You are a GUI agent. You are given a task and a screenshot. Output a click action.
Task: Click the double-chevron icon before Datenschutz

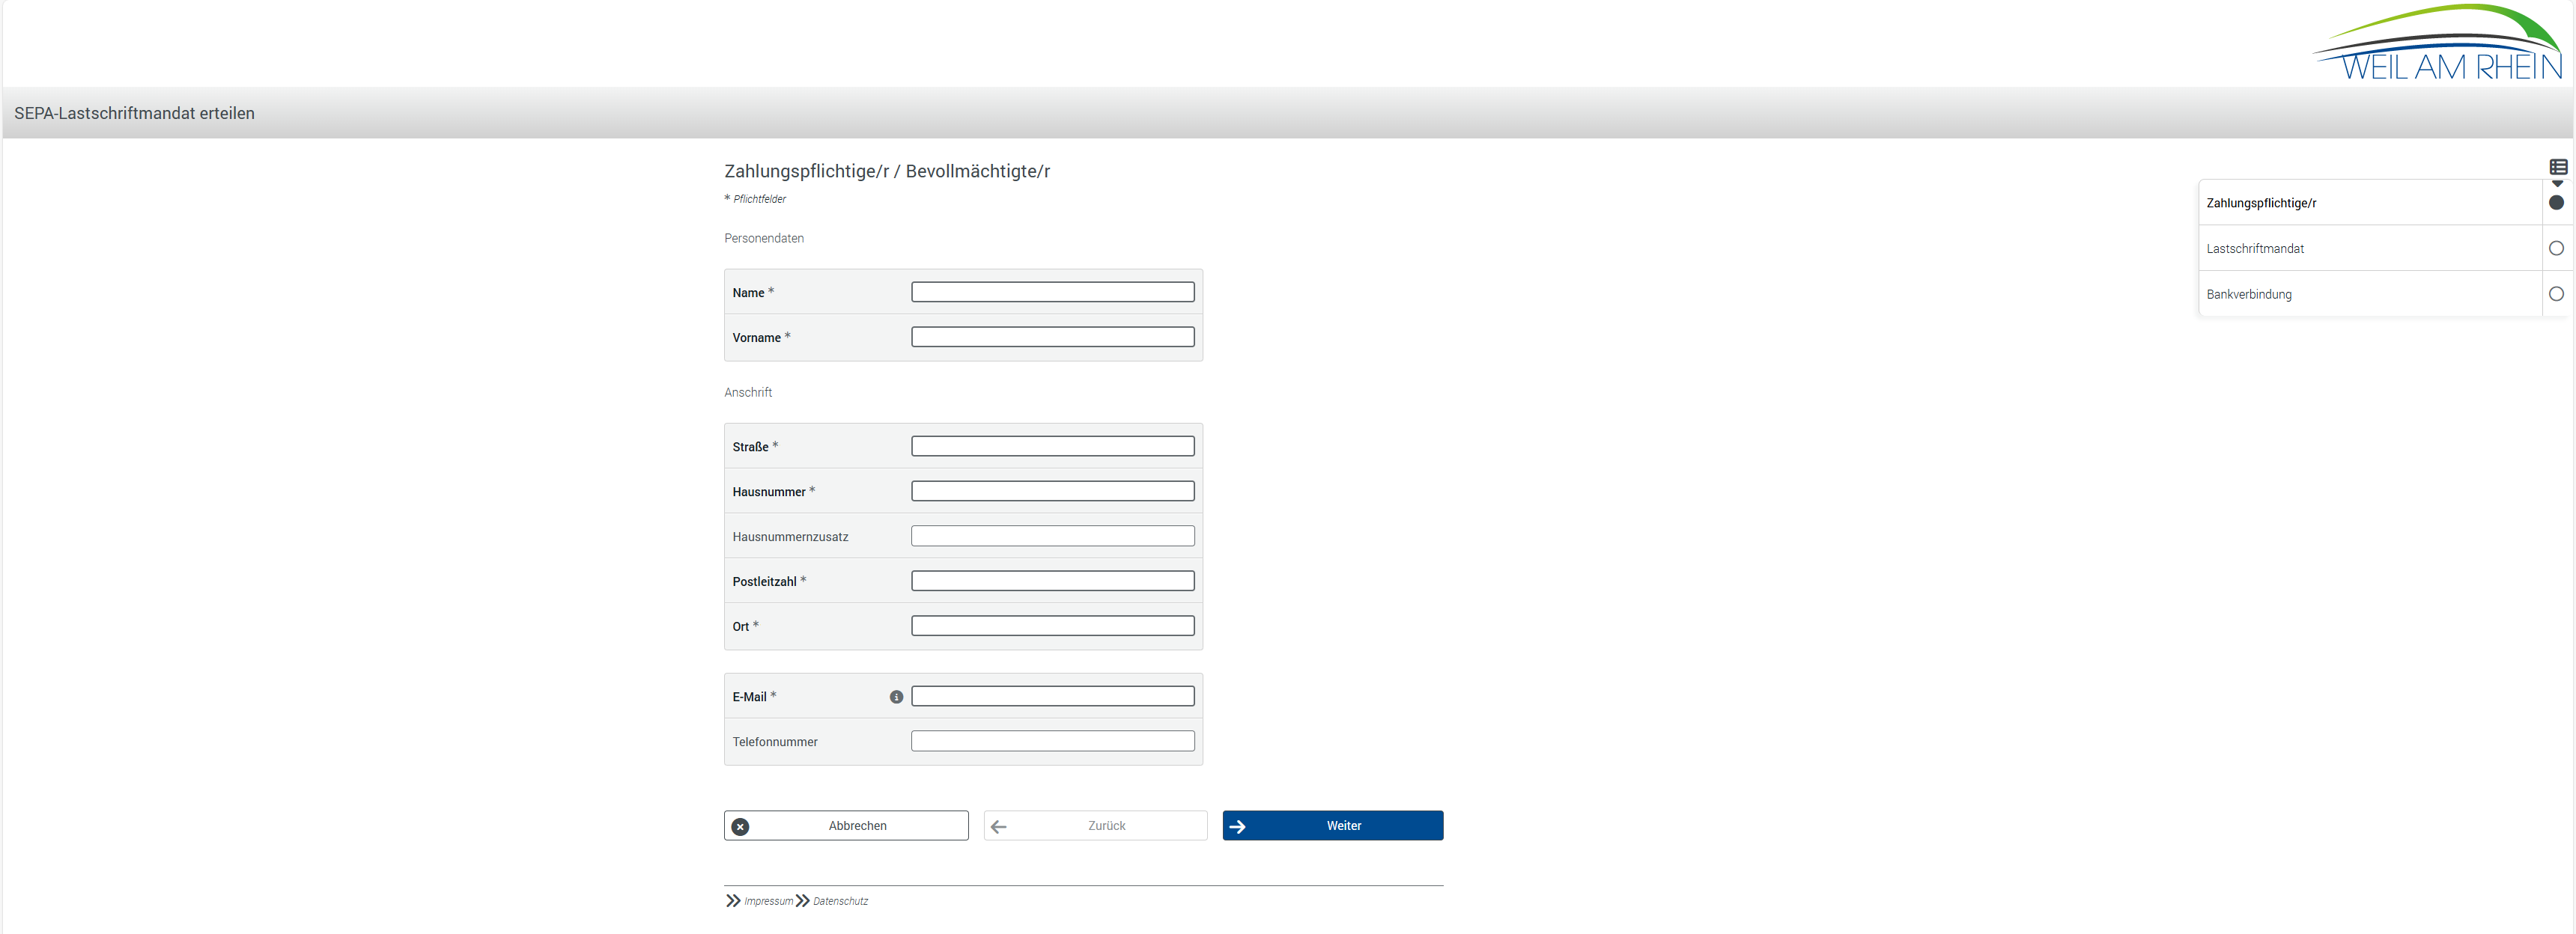pyautogui.click(x=802, y=901)
